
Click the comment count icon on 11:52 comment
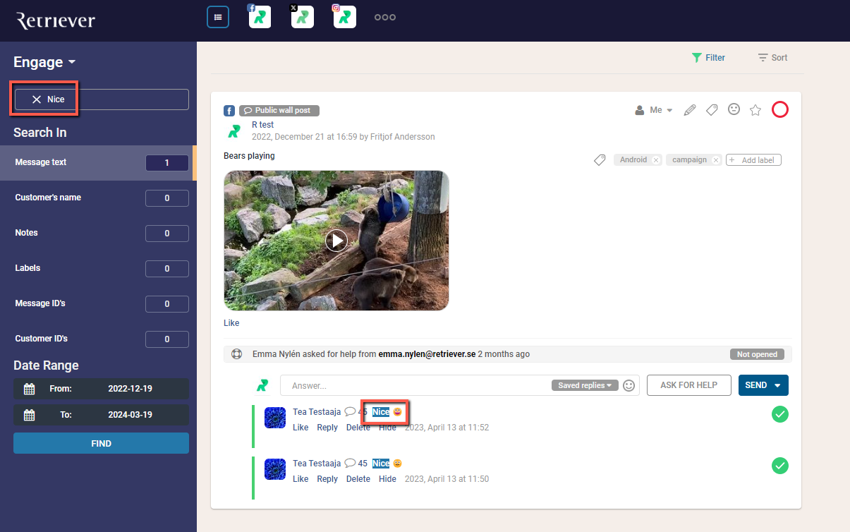point(350,412)
